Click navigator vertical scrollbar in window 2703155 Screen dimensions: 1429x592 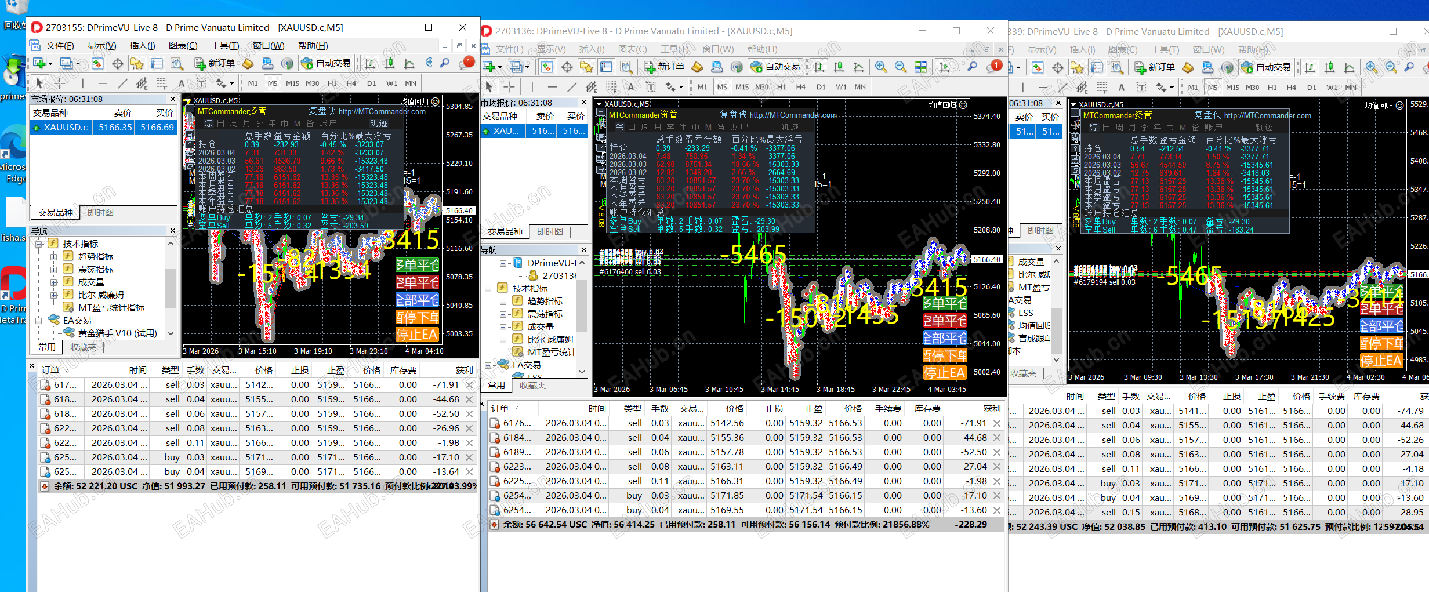[x=171, y=288]
